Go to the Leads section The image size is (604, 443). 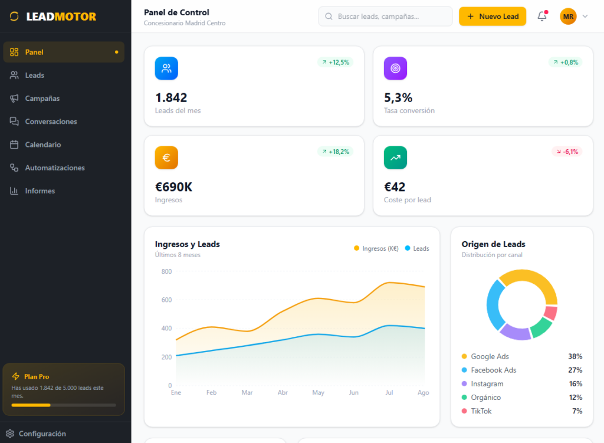point(64,75)
